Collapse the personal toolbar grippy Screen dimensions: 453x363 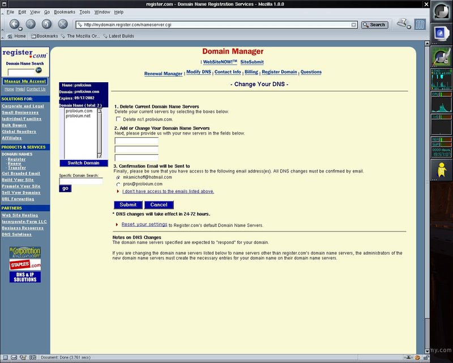[3, 36]
